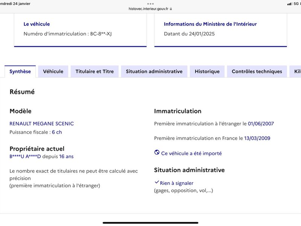Screen dimensions: 301x226
Task: Click 'Ce véhicule a été importé' text
Action: point(192,153)
